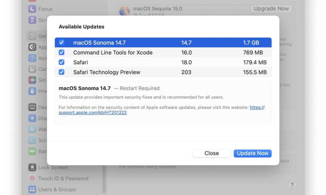The image size is (326, 195).
Task: Open the Siri icon in sidebar
Action: (32, 80)
